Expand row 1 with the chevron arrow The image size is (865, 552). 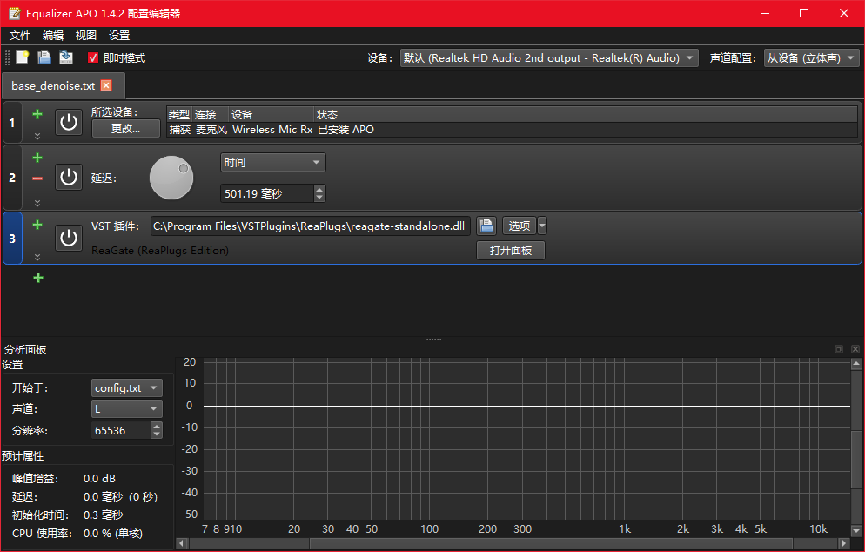tap(37, 136)
